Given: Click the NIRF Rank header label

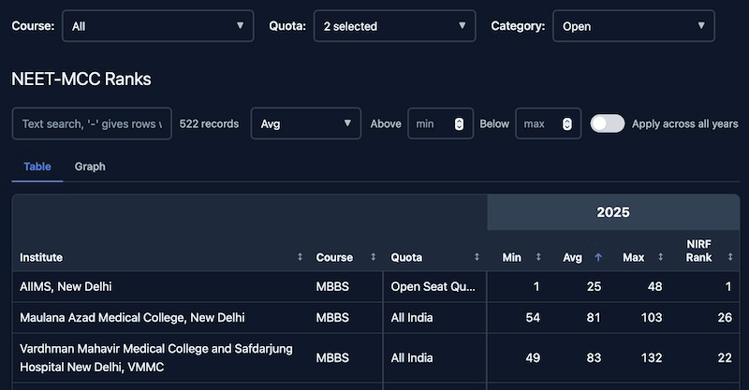Looking at the screenshot, I should tap(698, 251).
